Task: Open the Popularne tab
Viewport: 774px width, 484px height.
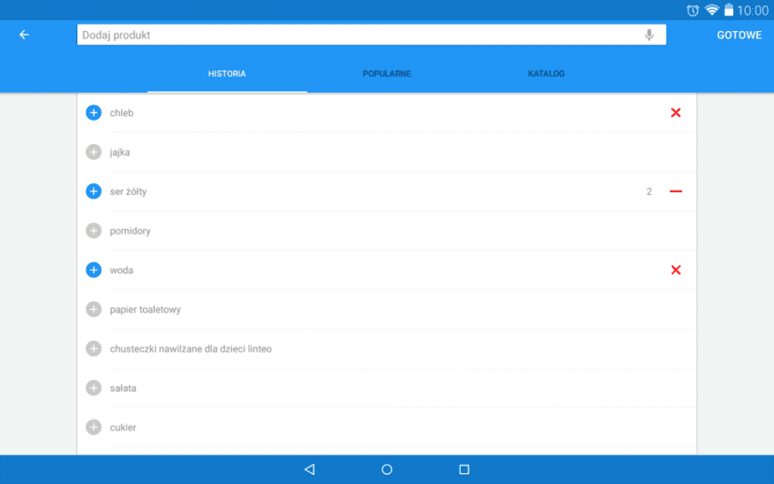Action: [x=387, y=74]
